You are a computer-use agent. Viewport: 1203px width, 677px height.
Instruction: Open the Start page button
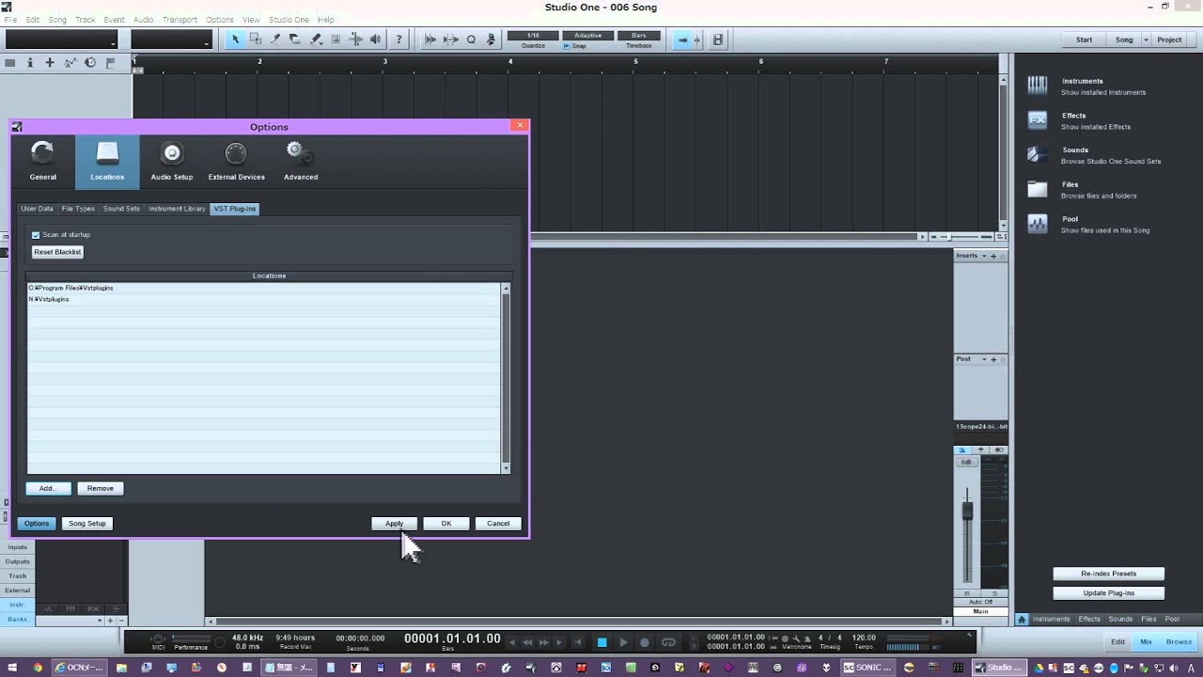(x=1084, y=39)
